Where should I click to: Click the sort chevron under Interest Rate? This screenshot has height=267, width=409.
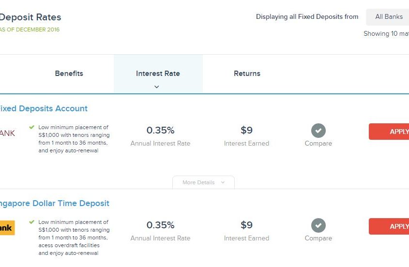tap(156, 87)
